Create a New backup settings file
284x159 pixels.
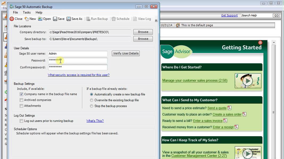[30, 19]
